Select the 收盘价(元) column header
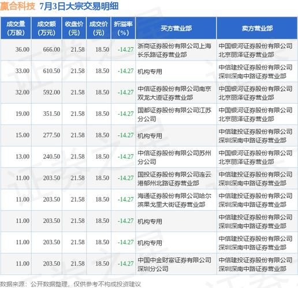 pyautogui.click(x=74, y=28)
